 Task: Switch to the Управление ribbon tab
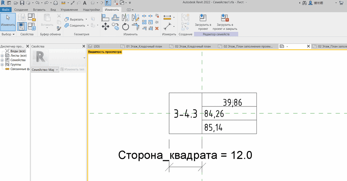pyautogui.click(x=69, y=10)
